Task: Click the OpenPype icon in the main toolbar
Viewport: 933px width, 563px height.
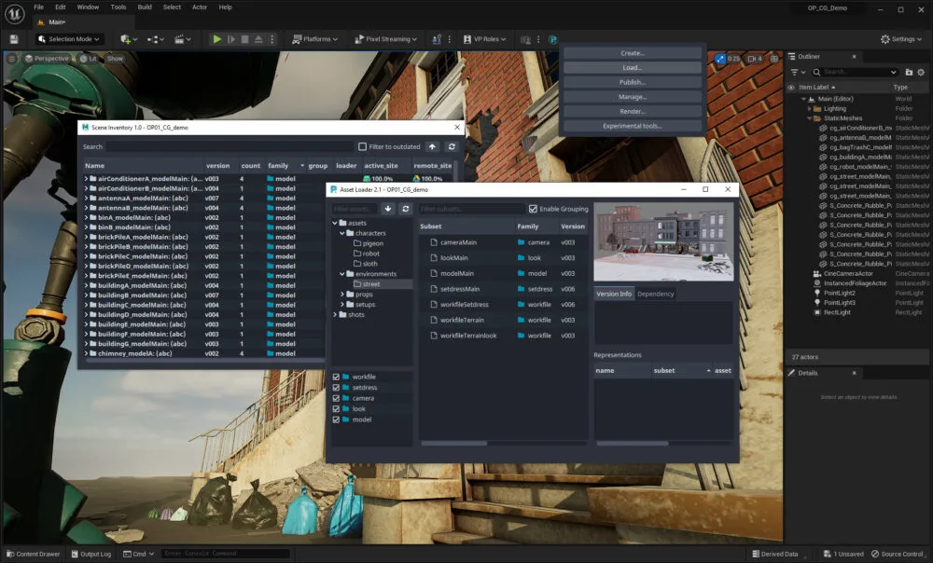Action: pos(552,39)
